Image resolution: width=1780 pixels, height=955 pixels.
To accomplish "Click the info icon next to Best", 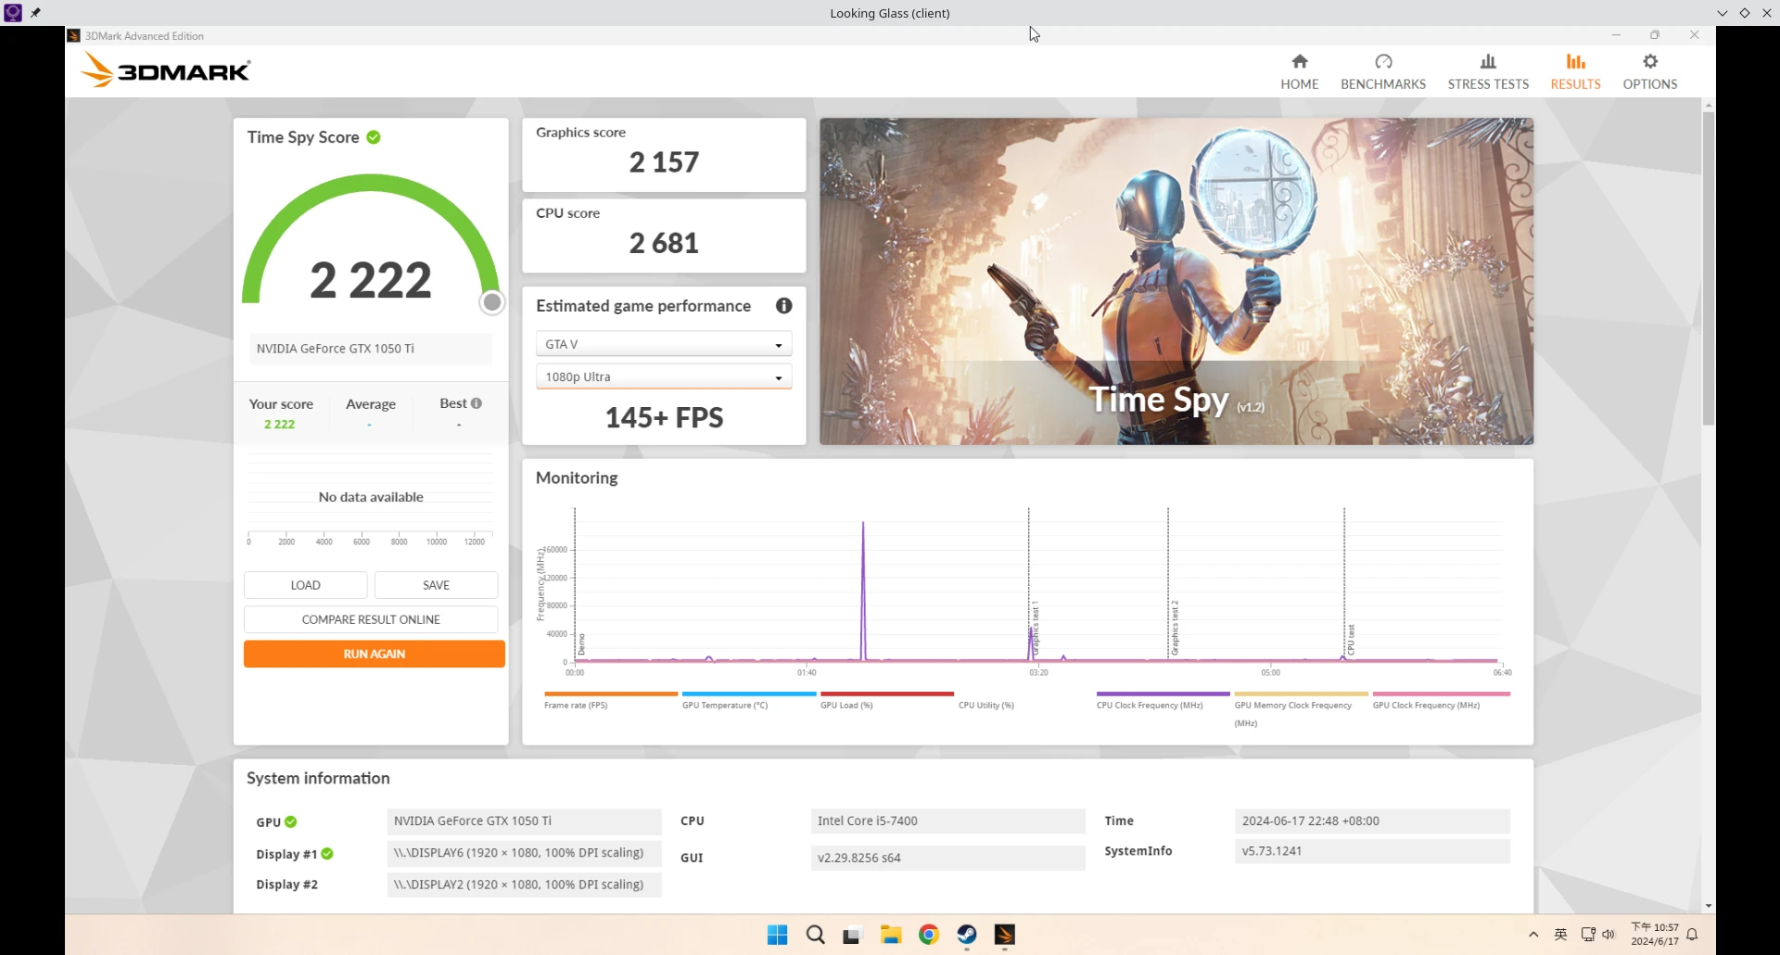I will 477,403.
